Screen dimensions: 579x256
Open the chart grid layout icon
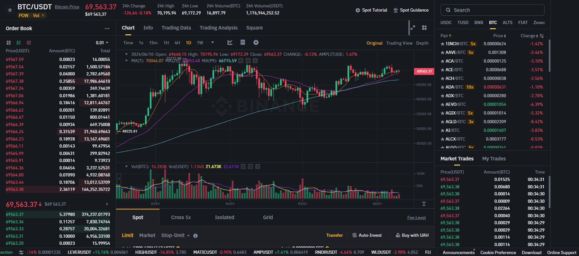pyautogui.click(x=243, y=42)
